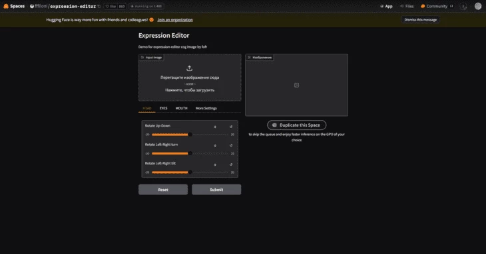This screenshot has height=254, width=486.
Task: Click the Input Image panel label
Action: pos(151,58)
